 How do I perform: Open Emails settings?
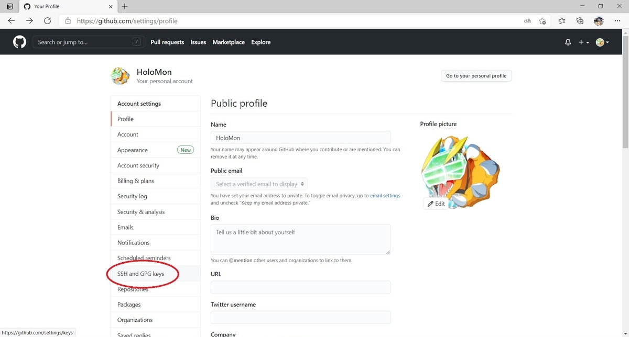click(x=156, y=227)
